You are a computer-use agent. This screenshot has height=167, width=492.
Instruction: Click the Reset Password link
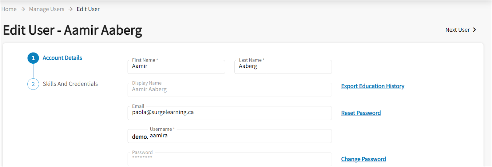(x=361, y=113)
